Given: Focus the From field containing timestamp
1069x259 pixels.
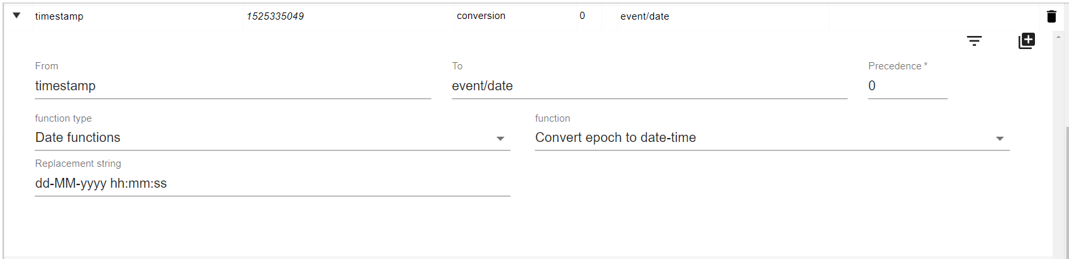Looking at the screenshot, I should tap(233, 86).
